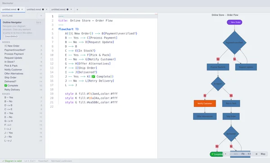
Task: Jump to edge D --> B in outline
Action: 23,105
